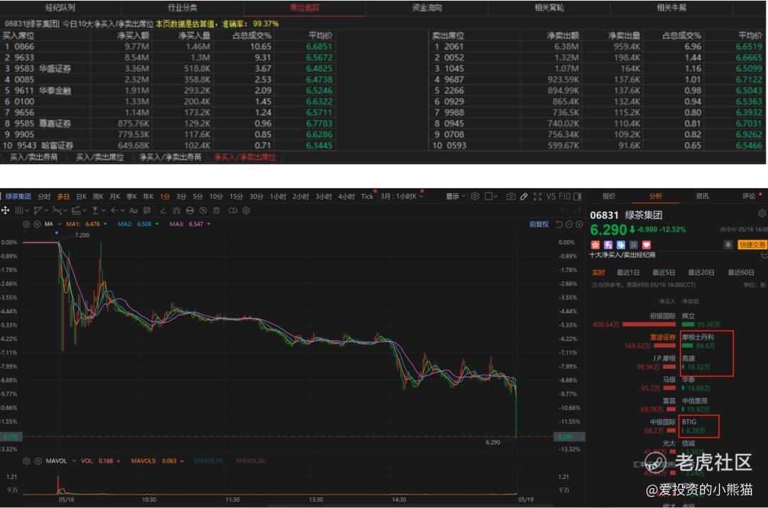Open the chart layout square dropdown
Screen dimensions: 768x508
(491, 196)
